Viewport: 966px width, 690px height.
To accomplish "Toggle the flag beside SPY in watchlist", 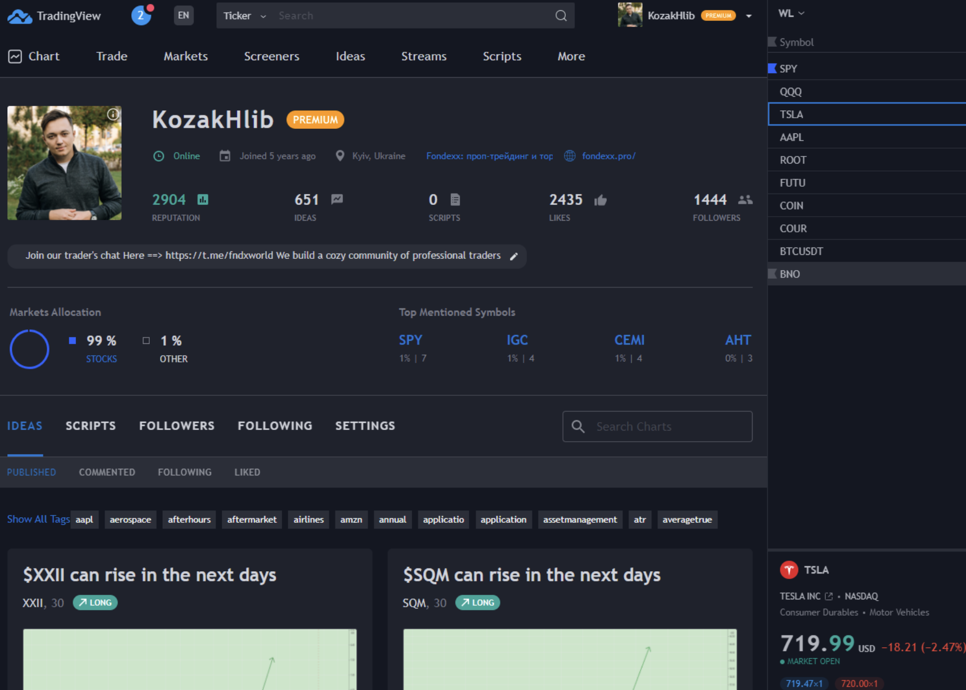I will point(772,69).
